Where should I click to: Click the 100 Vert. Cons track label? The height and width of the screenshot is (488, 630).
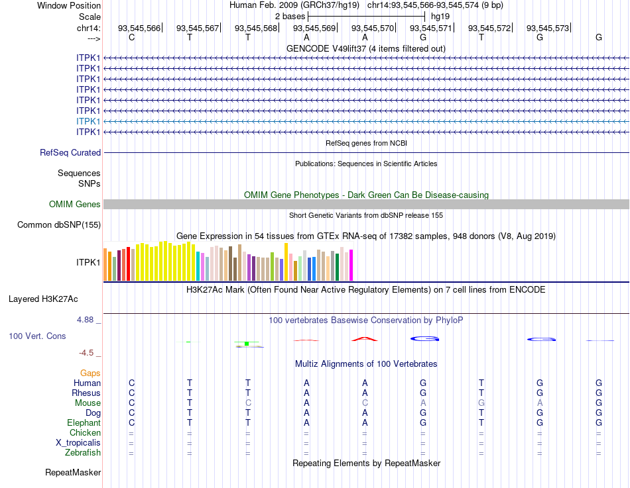37,336
